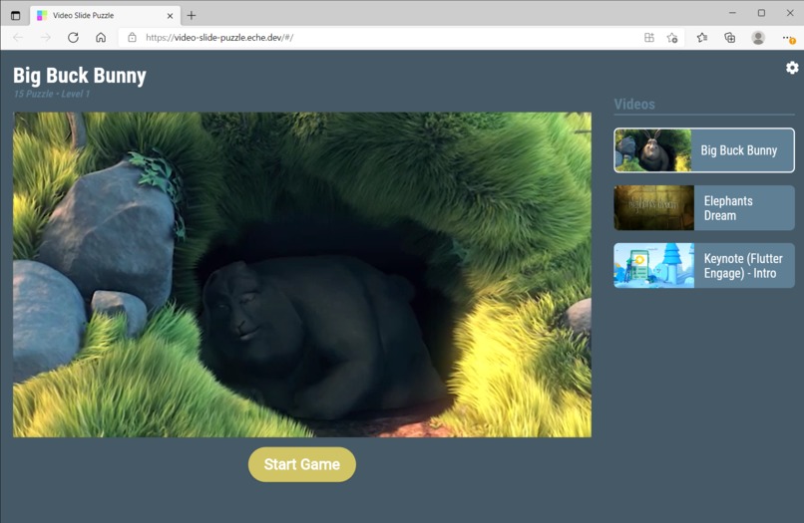
Task: Add this page to favorites star icon
Action: click(672, 38)
